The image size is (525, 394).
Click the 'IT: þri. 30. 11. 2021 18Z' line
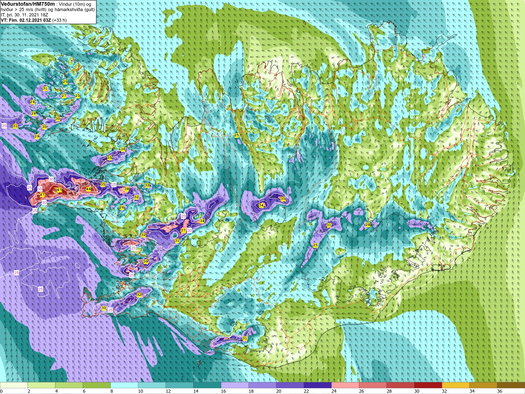25,14
